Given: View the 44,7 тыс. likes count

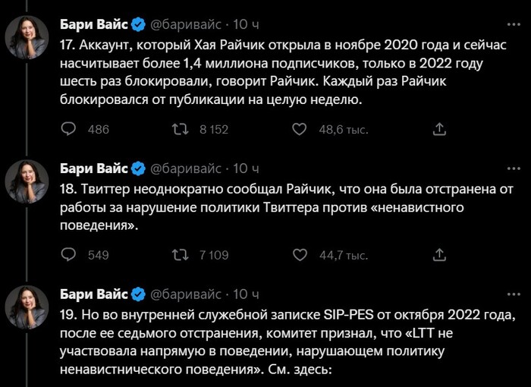Looking at the screenshot, I should pos(344,255).
